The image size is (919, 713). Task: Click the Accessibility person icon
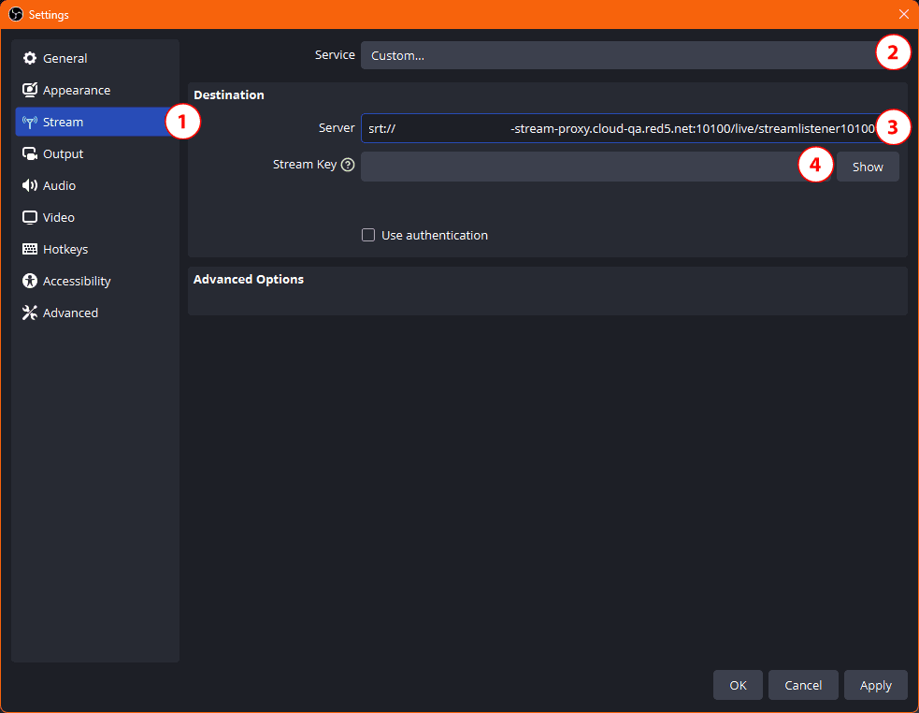(x=29, y=281)
